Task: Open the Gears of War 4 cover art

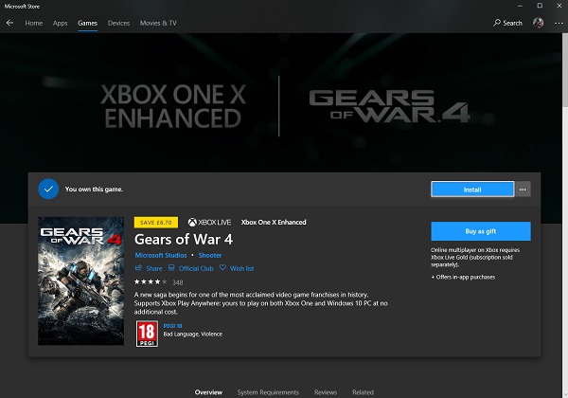Action: pyautogui.click(x=80, y=280)
